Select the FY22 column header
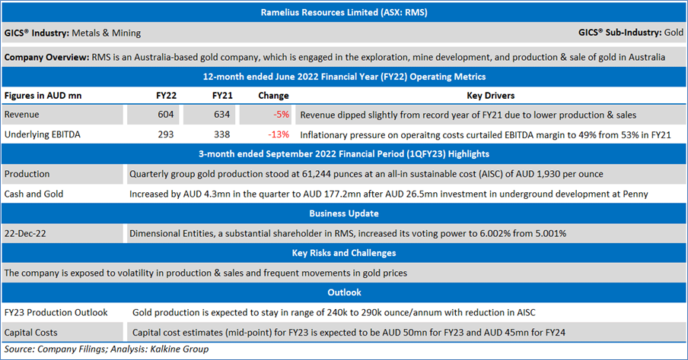This screenshot has width=688, height=360. click(x=167, y=96)
